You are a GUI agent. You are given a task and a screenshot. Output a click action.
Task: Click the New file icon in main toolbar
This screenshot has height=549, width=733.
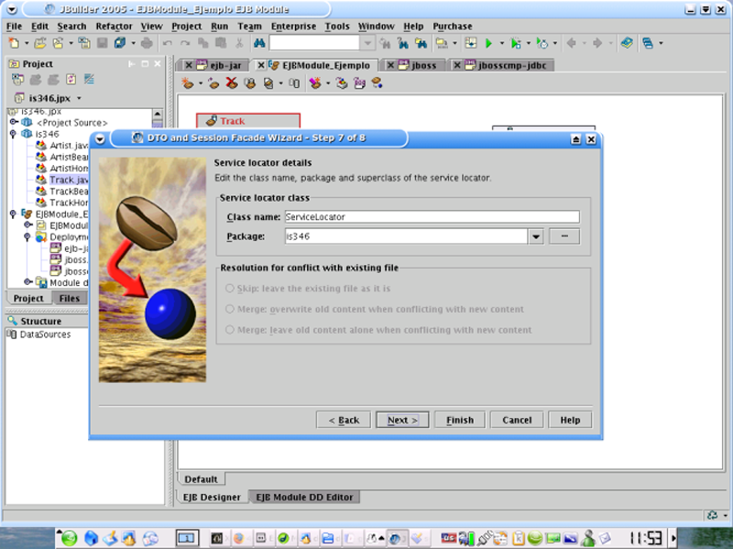14,43
